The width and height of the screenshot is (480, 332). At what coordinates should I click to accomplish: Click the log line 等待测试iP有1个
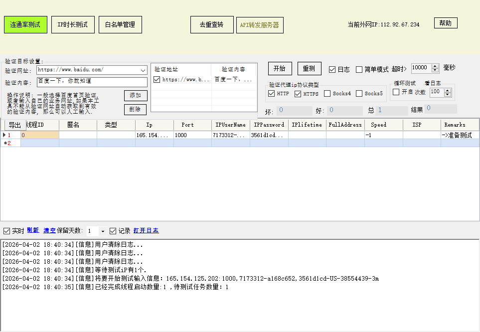[x=74, y=270]
